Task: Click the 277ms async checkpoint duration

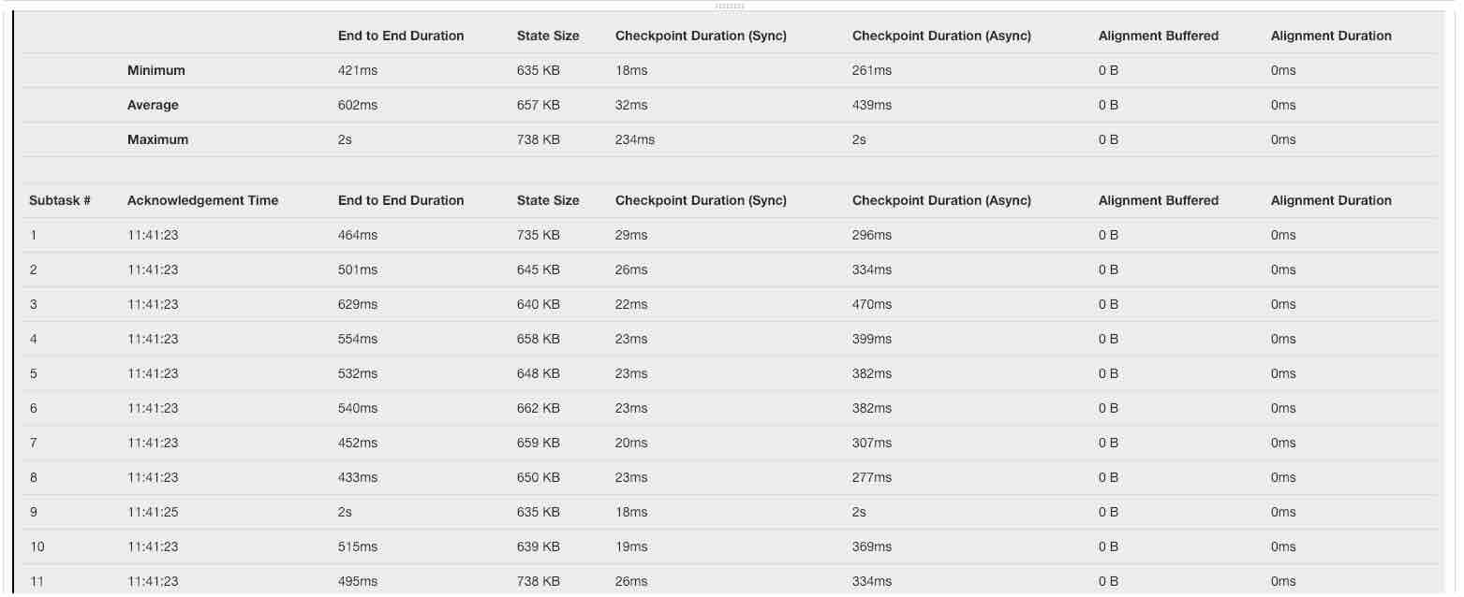Action: [x=872, y=477]
